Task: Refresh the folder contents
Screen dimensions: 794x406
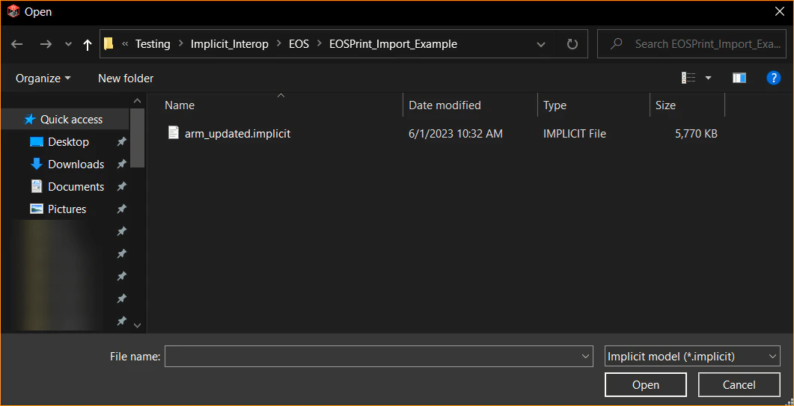Action: pos(572,44)
